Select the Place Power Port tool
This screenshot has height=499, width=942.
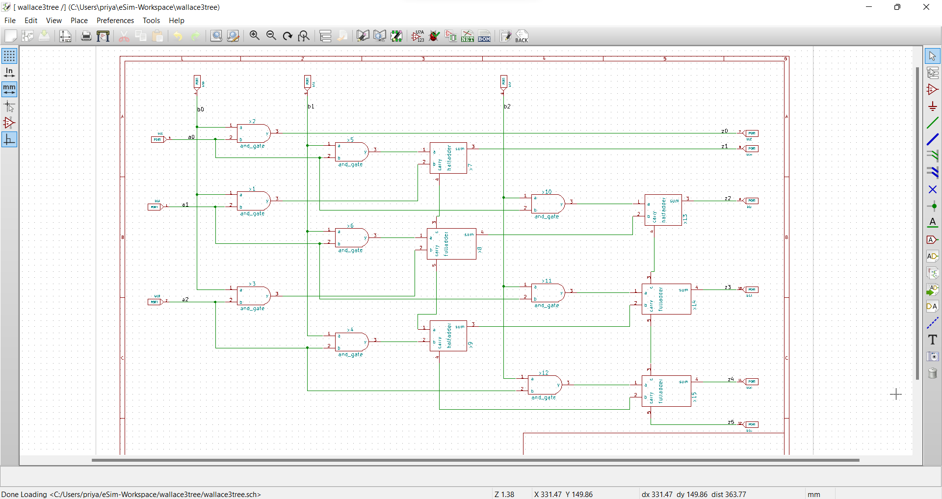[933, 106]
